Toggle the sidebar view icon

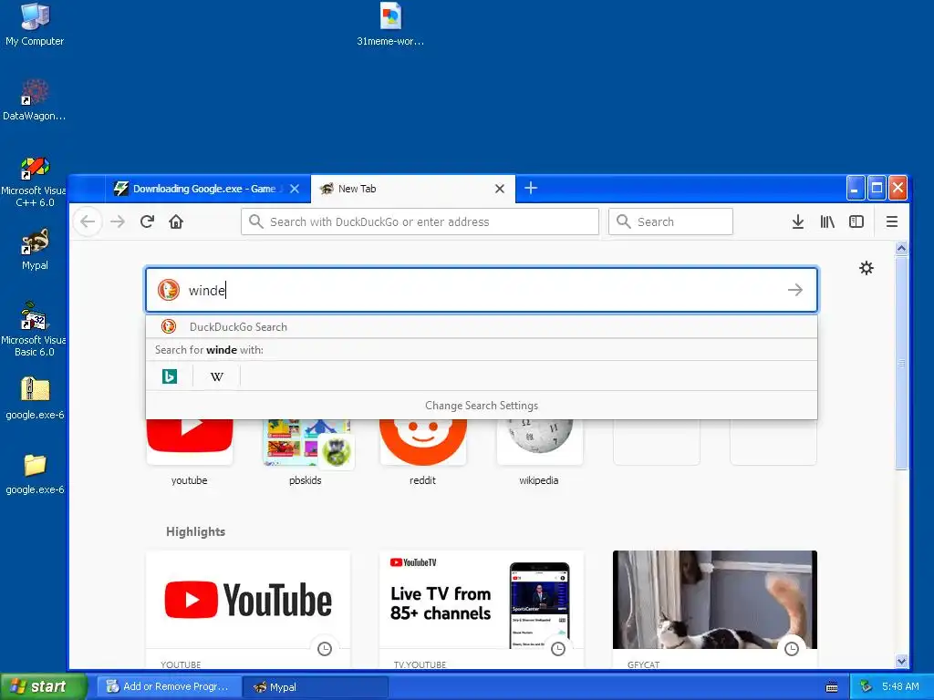[x=856, y=222]
